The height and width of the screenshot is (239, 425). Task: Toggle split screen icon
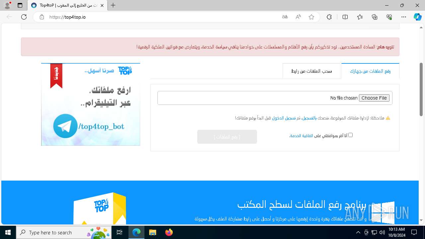pyautogui.click(x=345, y=17)
